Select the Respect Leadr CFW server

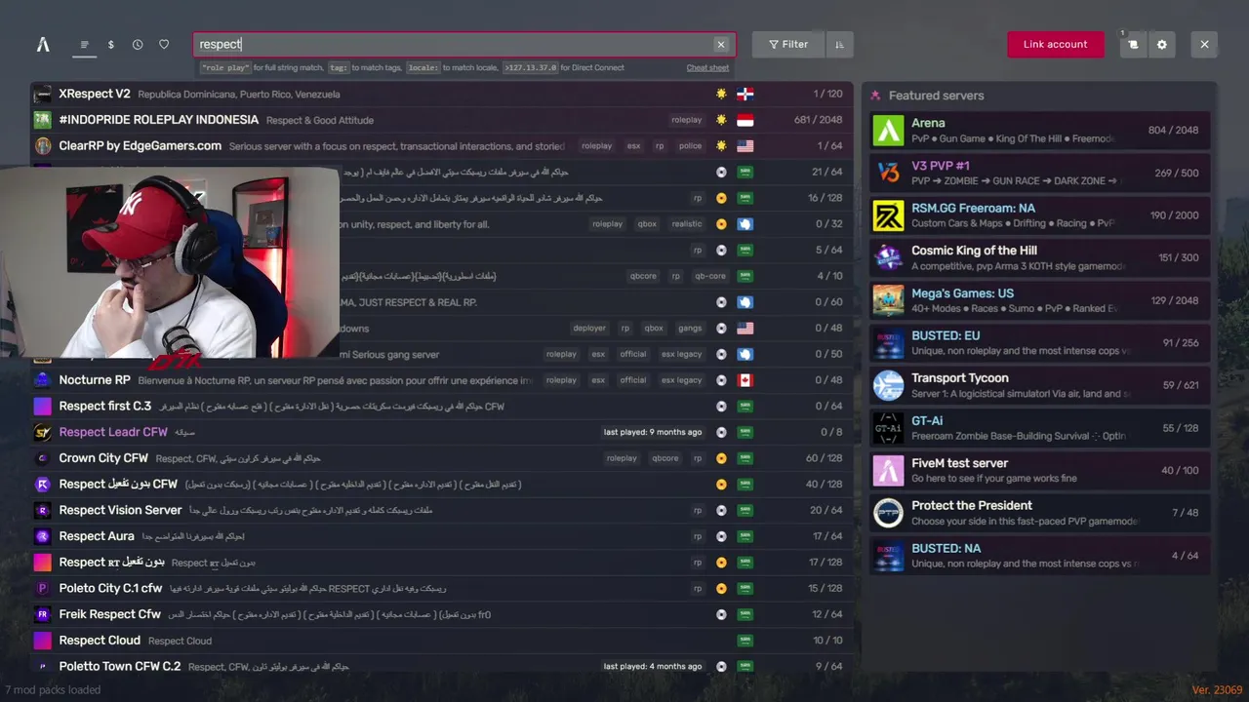[442, 432]
